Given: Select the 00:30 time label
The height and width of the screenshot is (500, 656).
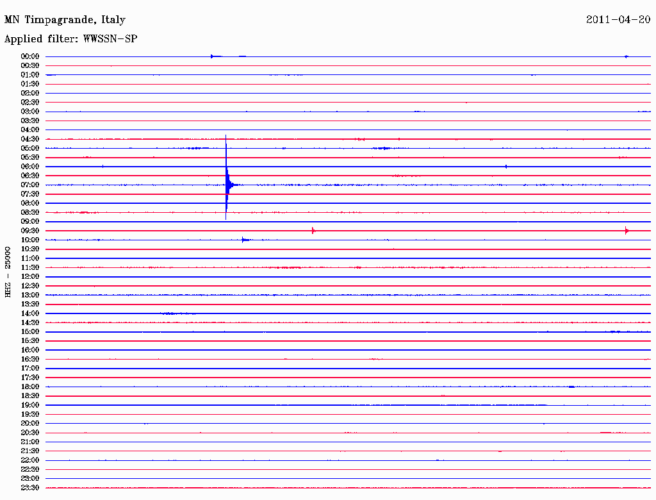Looking at the screenshot, I should 30,66.
